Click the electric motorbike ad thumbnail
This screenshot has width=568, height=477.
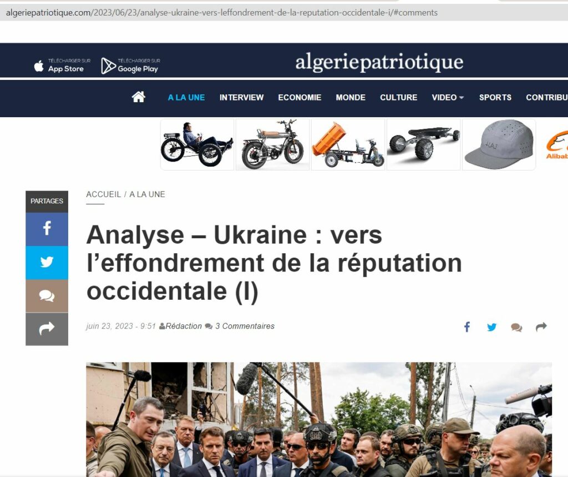pos(272,144)
